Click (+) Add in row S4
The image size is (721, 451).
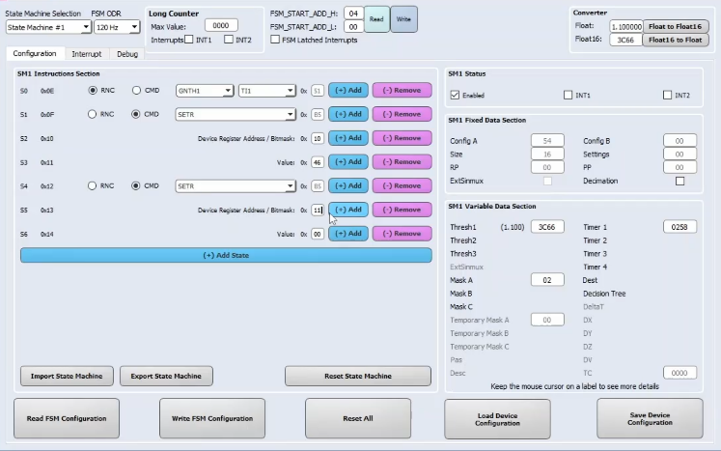[x=348, y=186]
